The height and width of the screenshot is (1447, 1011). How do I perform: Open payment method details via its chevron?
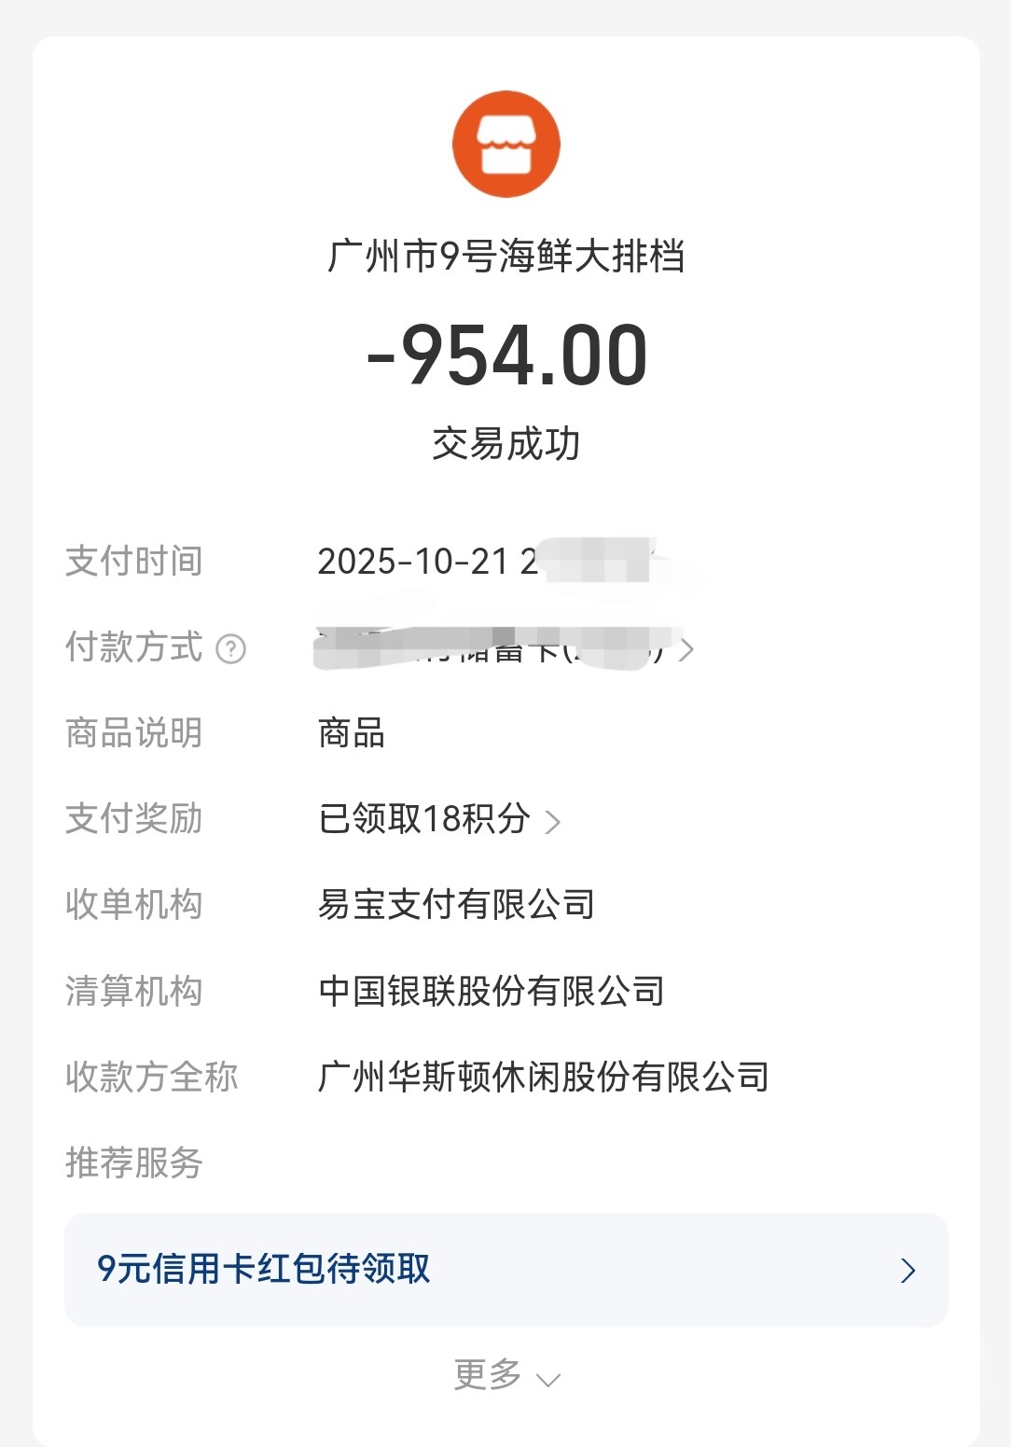[x=686, y=649]
